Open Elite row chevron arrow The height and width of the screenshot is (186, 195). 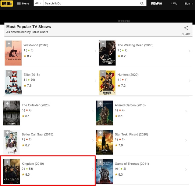pyautogui.click(x=95, y=80)
